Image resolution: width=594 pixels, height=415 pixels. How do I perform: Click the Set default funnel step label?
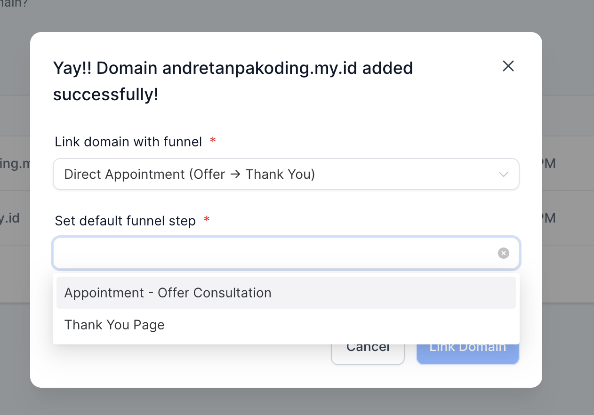[x=125, y=221]
